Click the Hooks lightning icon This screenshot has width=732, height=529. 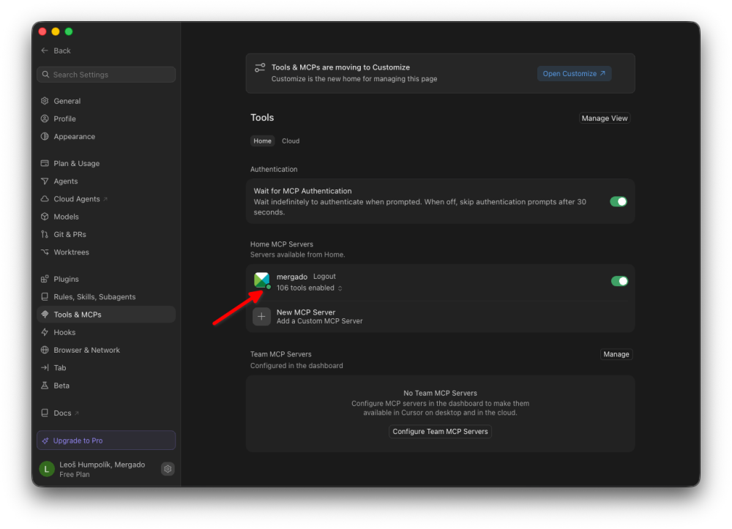coord(45,332)
